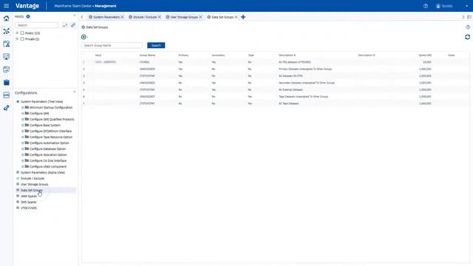Open the hamburger menu in the Vantage header
Screen dimensions: 473x266
6,6
